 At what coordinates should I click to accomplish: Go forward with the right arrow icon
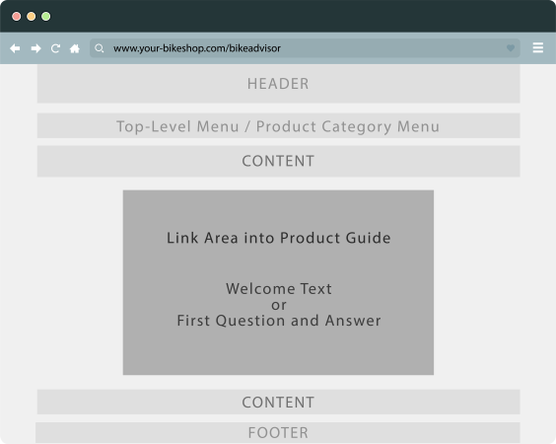(x=35, y=48)
